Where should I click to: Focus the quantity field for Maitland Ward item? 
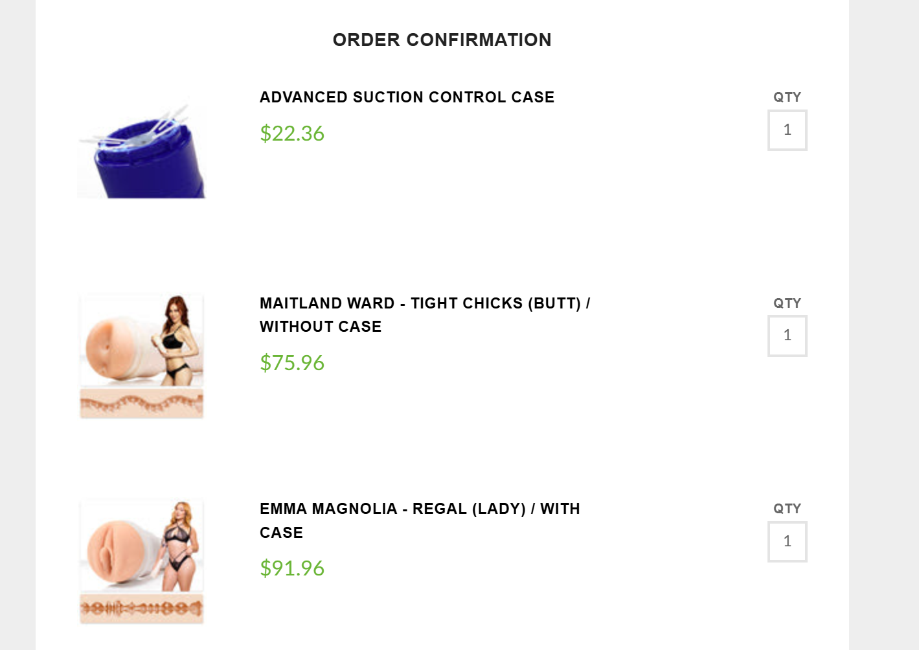click(x=788, y=336)
